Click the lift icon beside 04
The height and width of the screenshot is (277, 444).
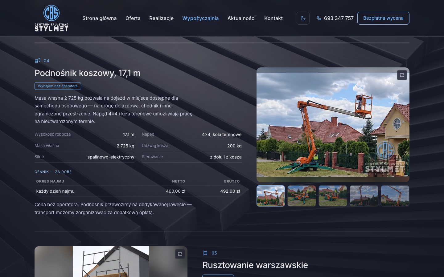click(x=38, y=60)
